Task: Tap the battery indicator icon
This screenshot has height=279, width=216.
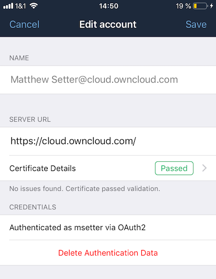Action: pos(200,6)
